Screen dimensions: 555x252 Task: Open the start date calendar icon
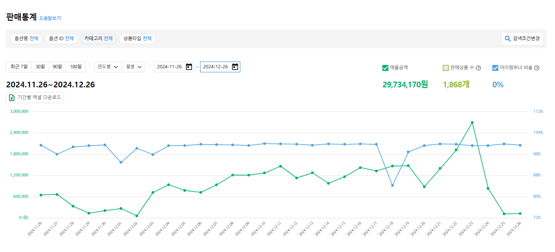189,67
